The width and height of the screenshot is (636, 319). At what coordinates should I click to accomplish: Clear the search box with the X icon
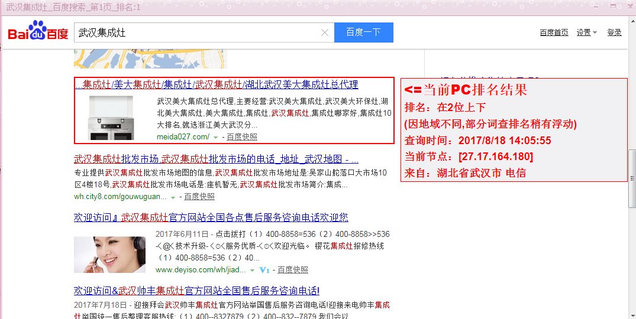tap(324, 33)
